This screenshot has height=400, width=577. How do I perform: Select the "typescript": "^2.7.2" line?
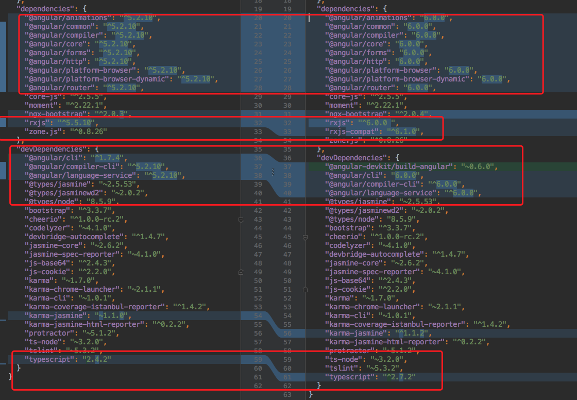tap(370, 377)
